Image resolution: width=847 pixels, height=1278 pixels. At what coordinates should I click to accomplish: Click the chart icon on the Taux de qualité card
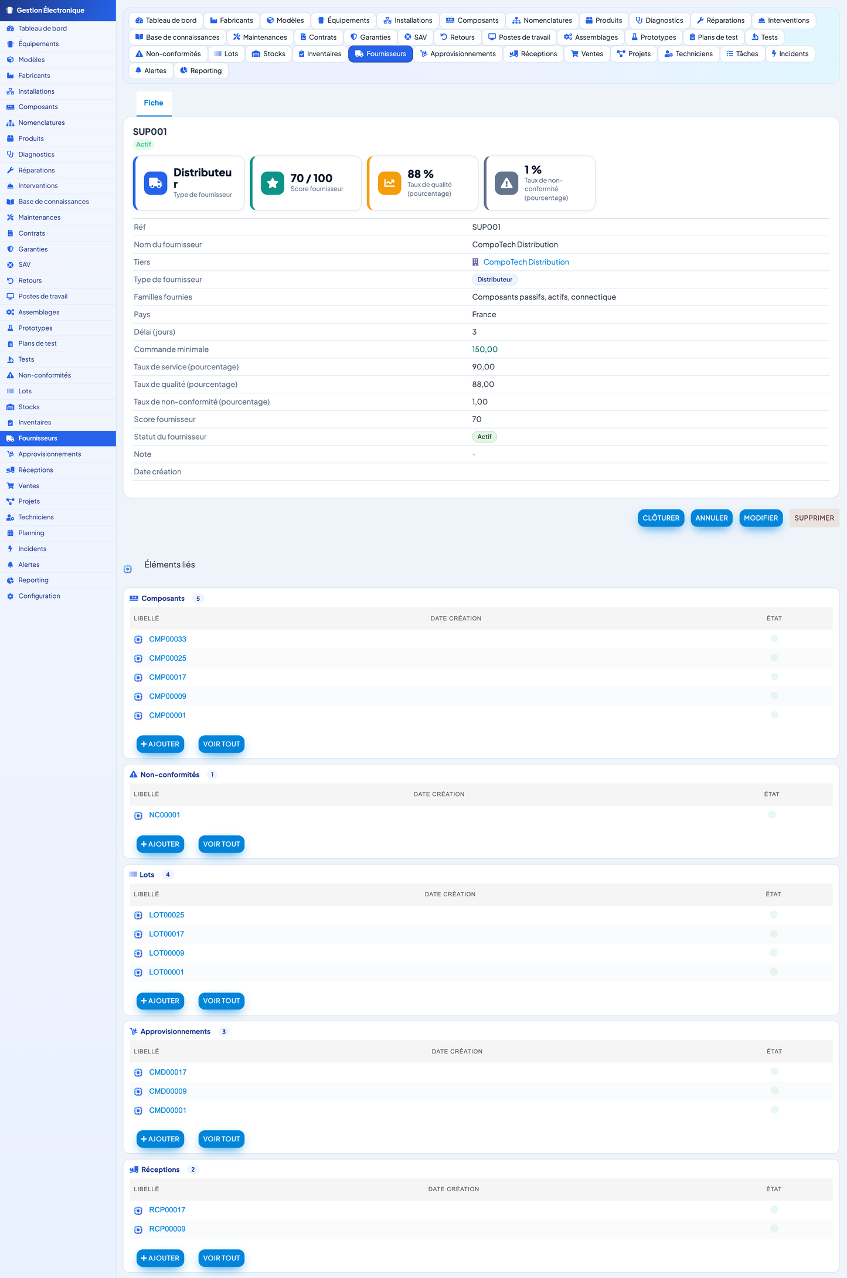(x=389, y=183)
